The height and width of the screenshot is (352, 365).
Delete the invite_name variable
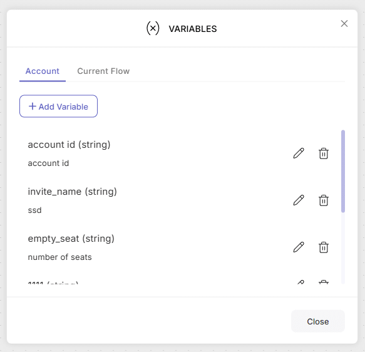pos(323,200)
